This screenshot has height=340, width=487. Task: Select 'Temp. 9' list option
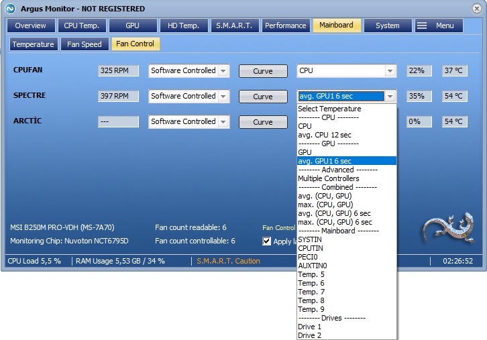(x=347, y=309)
